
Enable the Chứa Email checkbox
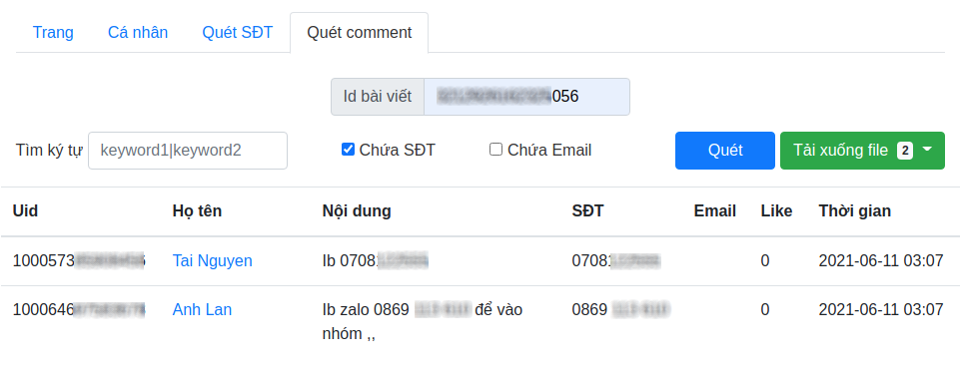(x=495, y=150)
